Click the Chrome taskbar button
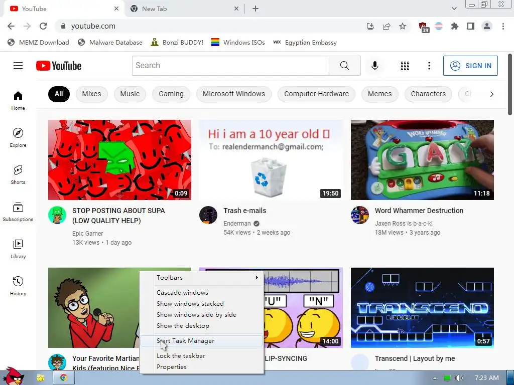Viewport: 514px width, 385px height. pyautogui.click(x=64, y=378)
